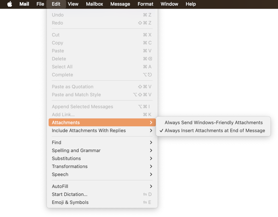The height and width of the screenshot is (217, 278).
Task: Expand Include Attachments With Replies submenu
Action: tap(102, 131)
